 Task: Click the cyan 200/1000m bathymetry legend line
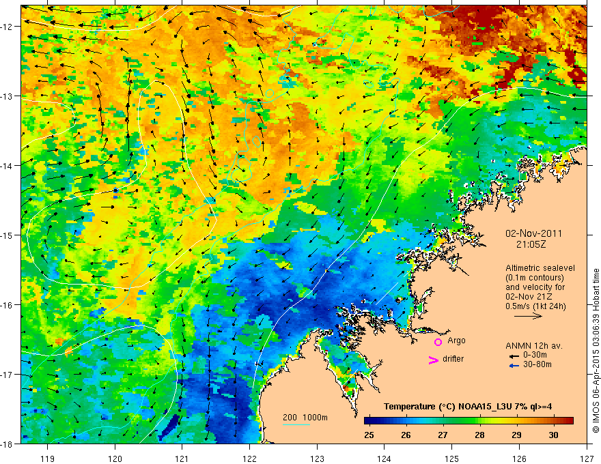pyautogui.click(x=296, y=424)
